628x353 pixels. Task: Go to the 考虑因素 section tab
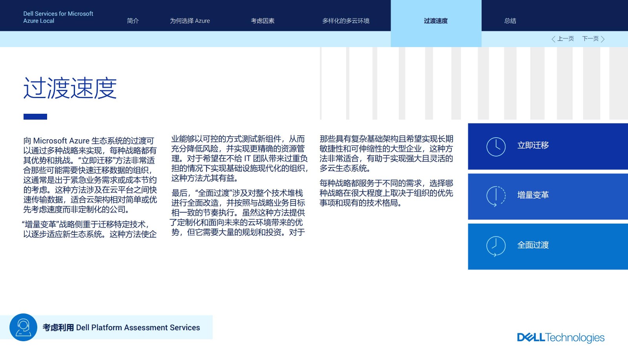pyautogui.click(x=263, y=21)
